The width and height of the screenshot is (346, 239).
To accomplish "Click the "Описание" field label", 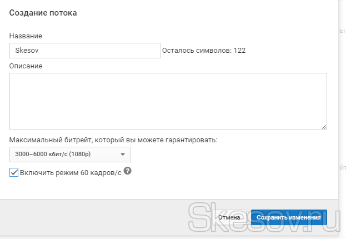I will click(x=26, y=66).
